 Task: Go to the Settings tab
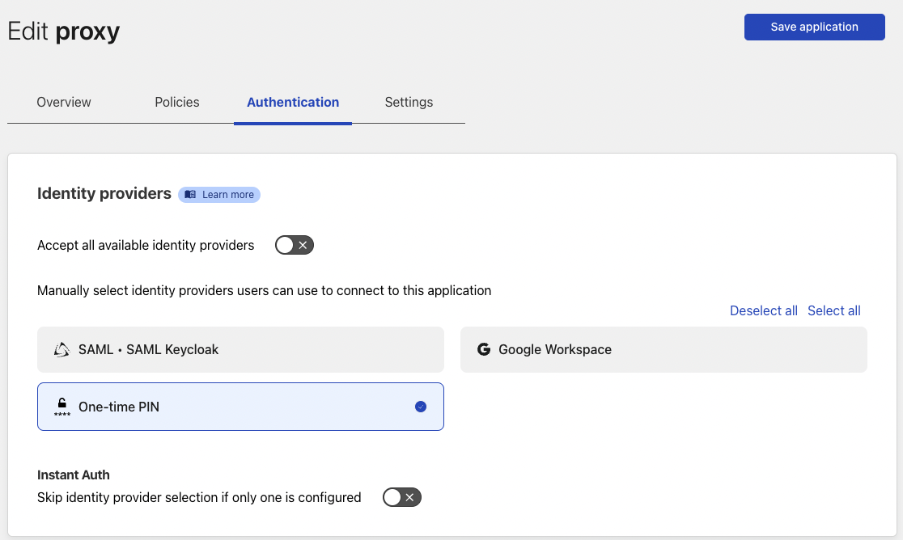point(409,102)
